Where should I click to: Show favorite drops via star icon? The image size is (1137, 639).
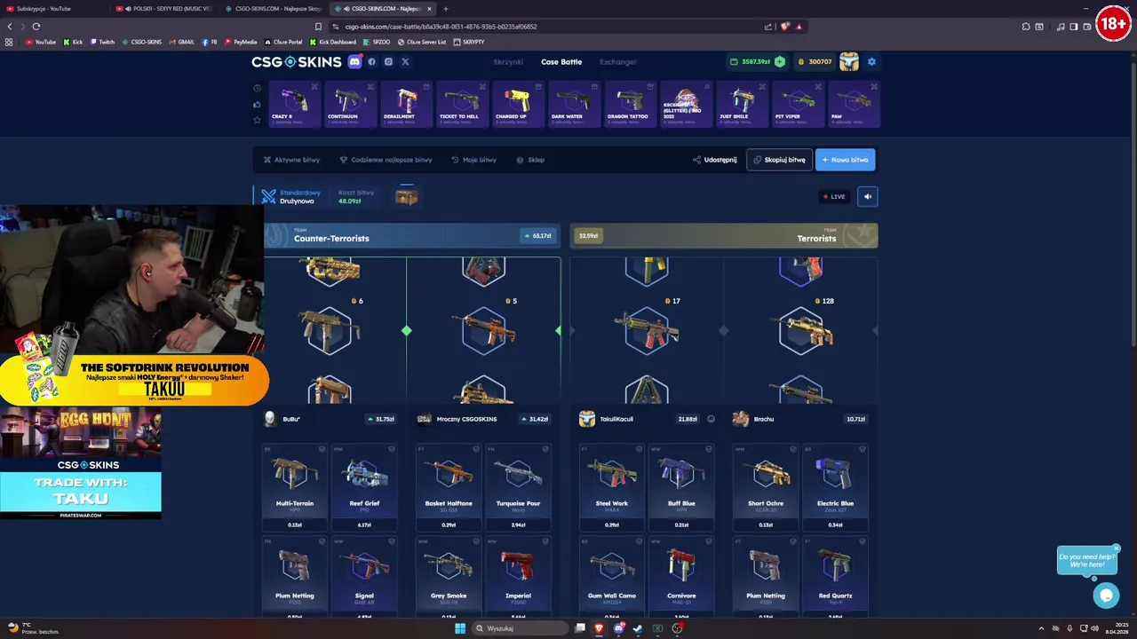tap(257, 120)
